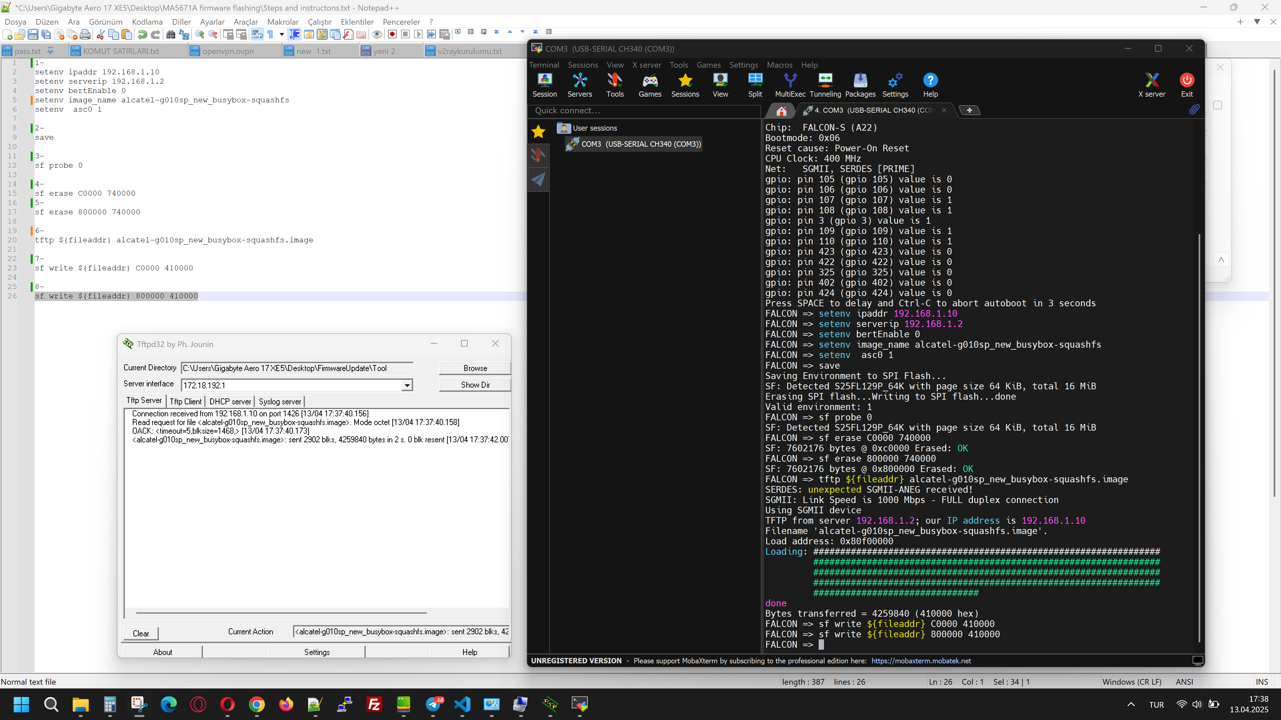Click the Print icon in Notepad++ toolbar
The height and width of the screenshot is (720, 1281).
(85, 34)
